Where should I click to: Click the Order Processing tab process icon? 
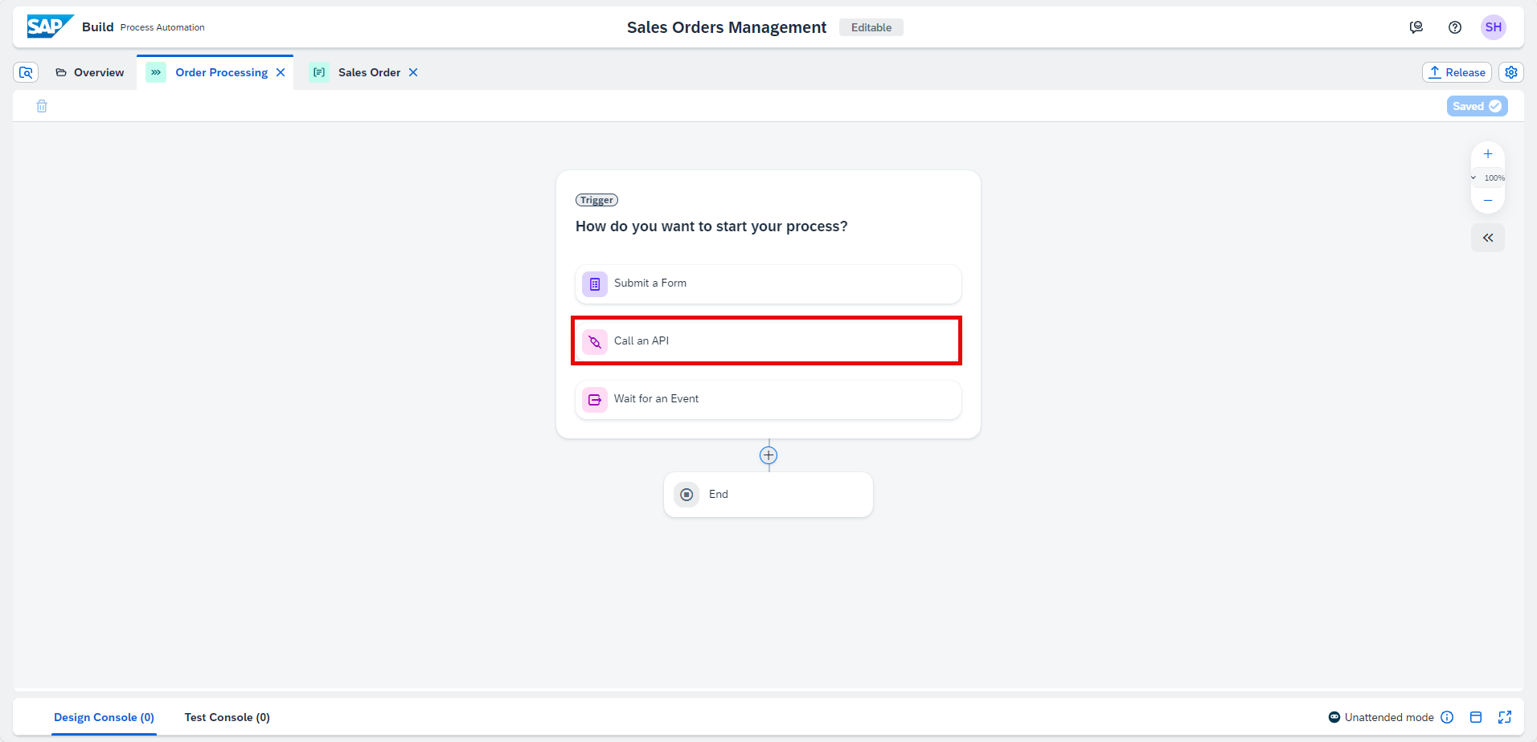156,72
